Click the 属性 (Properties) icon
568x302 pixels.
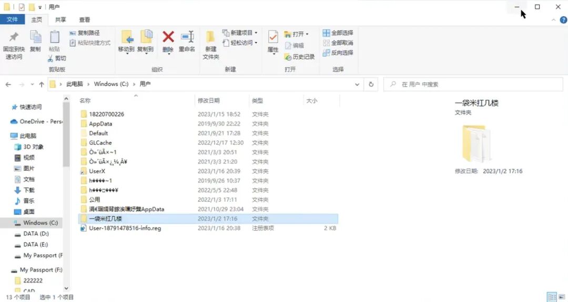click(273, 37)
